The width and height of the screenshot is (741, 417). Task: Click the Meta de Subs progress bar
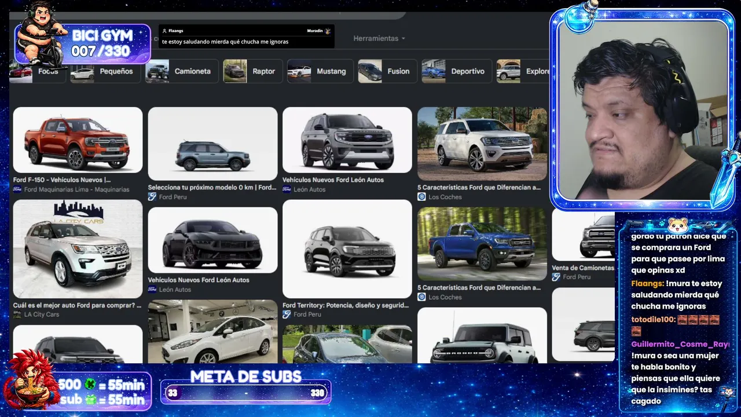point(246,393)
